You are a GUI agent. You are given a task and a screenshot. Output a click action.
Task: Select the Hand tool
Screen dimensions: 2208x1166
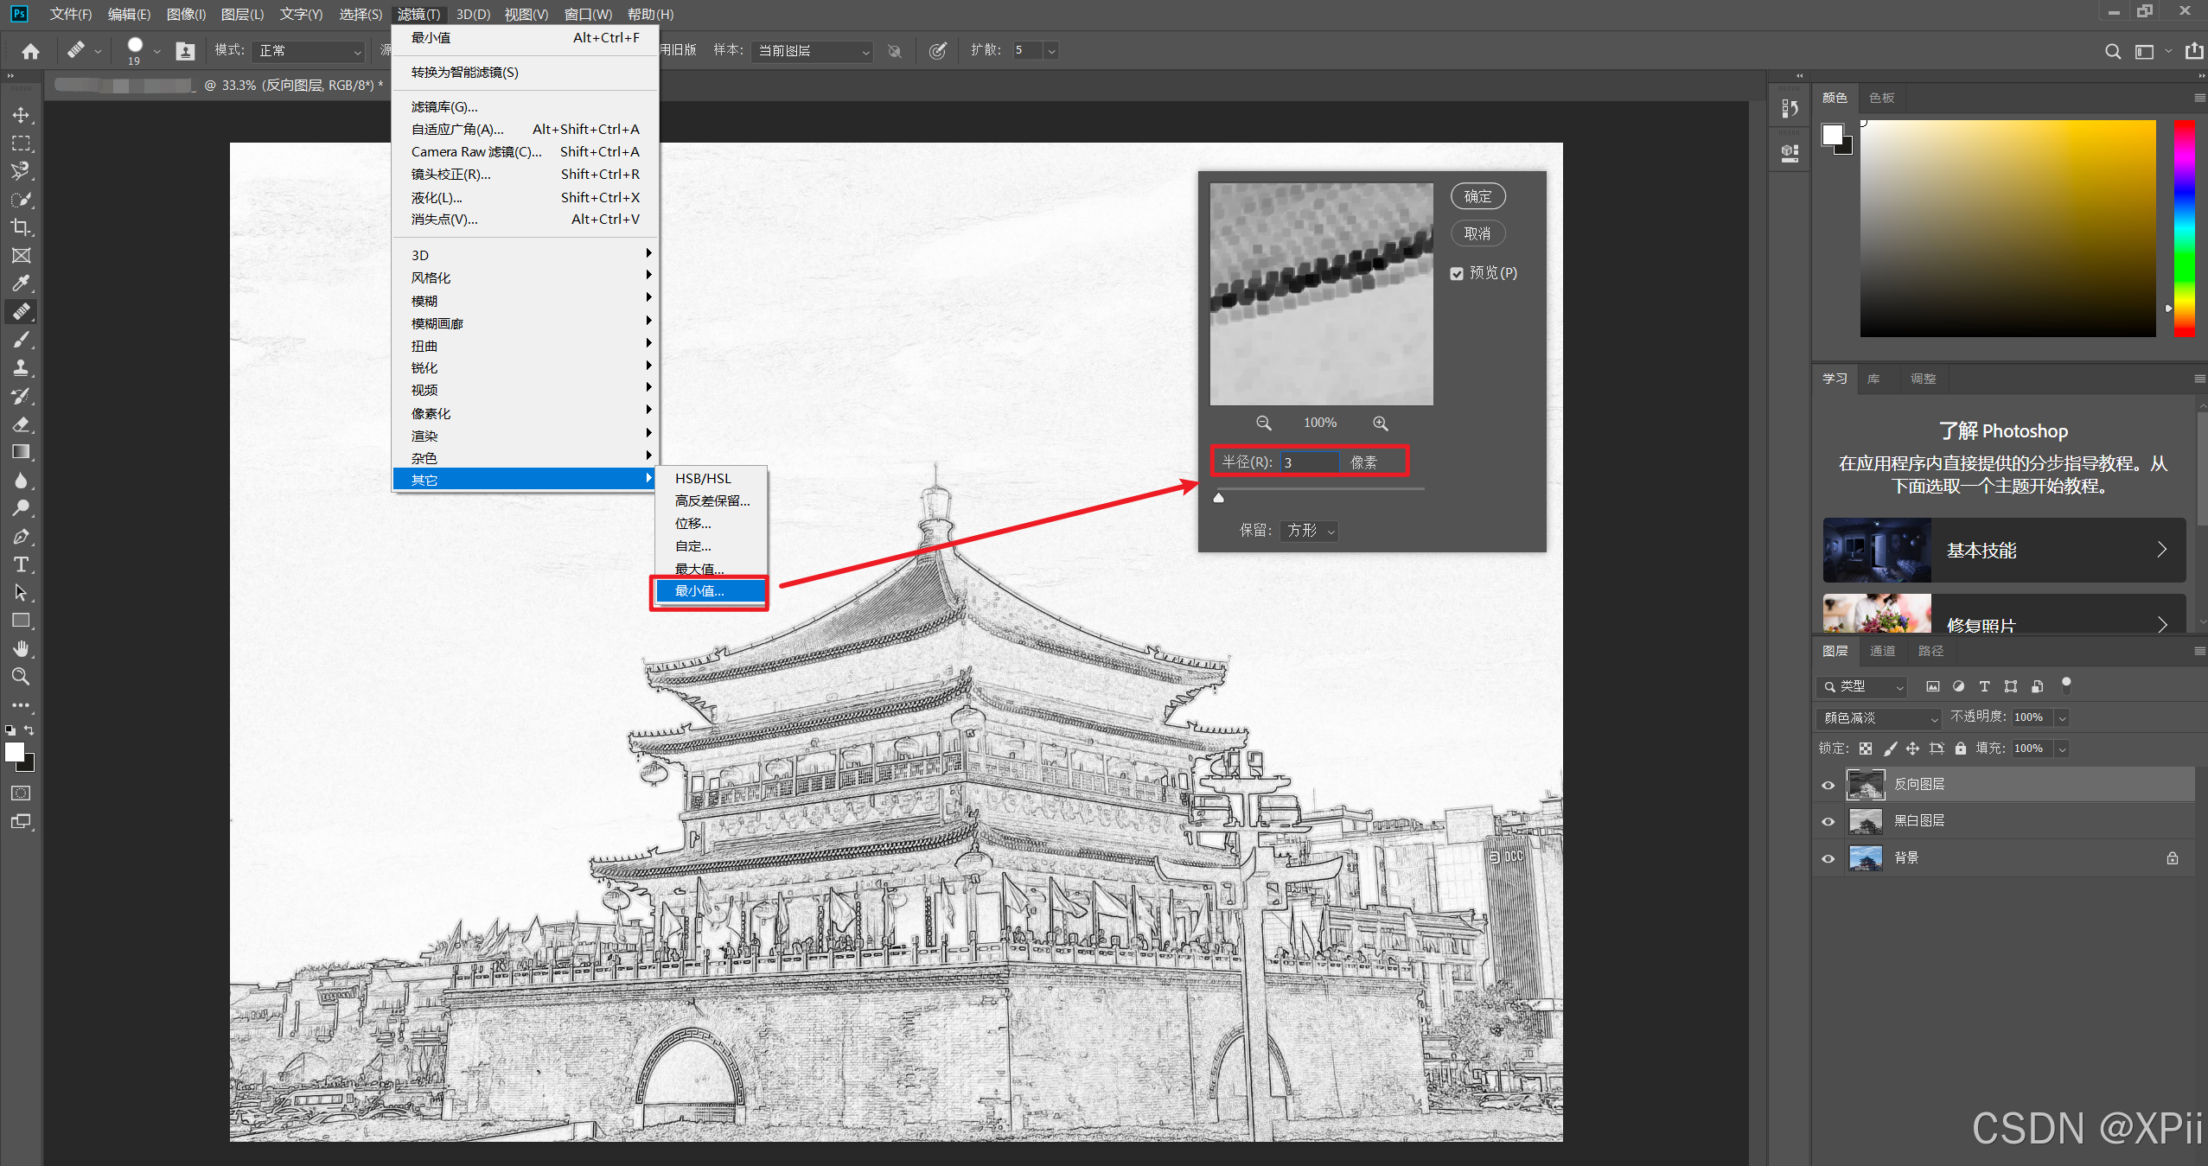point(21,648)
